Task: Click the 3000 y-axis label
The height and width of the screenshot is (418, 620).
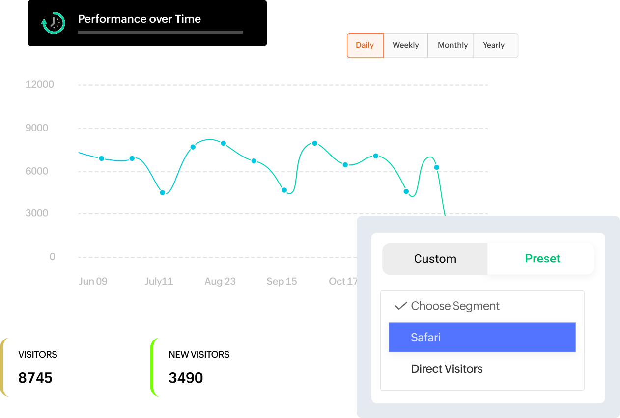Action: tap(37, 213)
